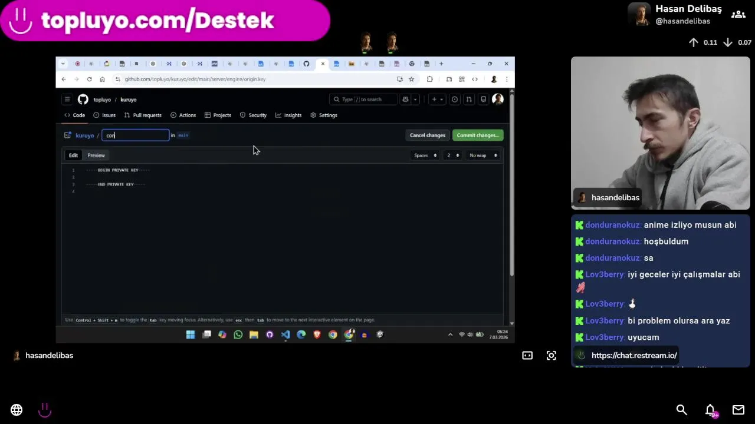
Task: Select the GitHub tab in browser tab strip
Action: click(x=306, y=64)
